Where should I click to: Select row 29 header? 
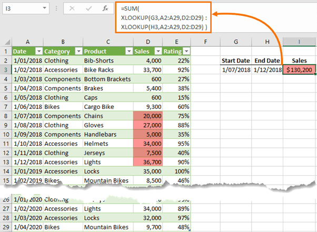click(x=6, y=227)
